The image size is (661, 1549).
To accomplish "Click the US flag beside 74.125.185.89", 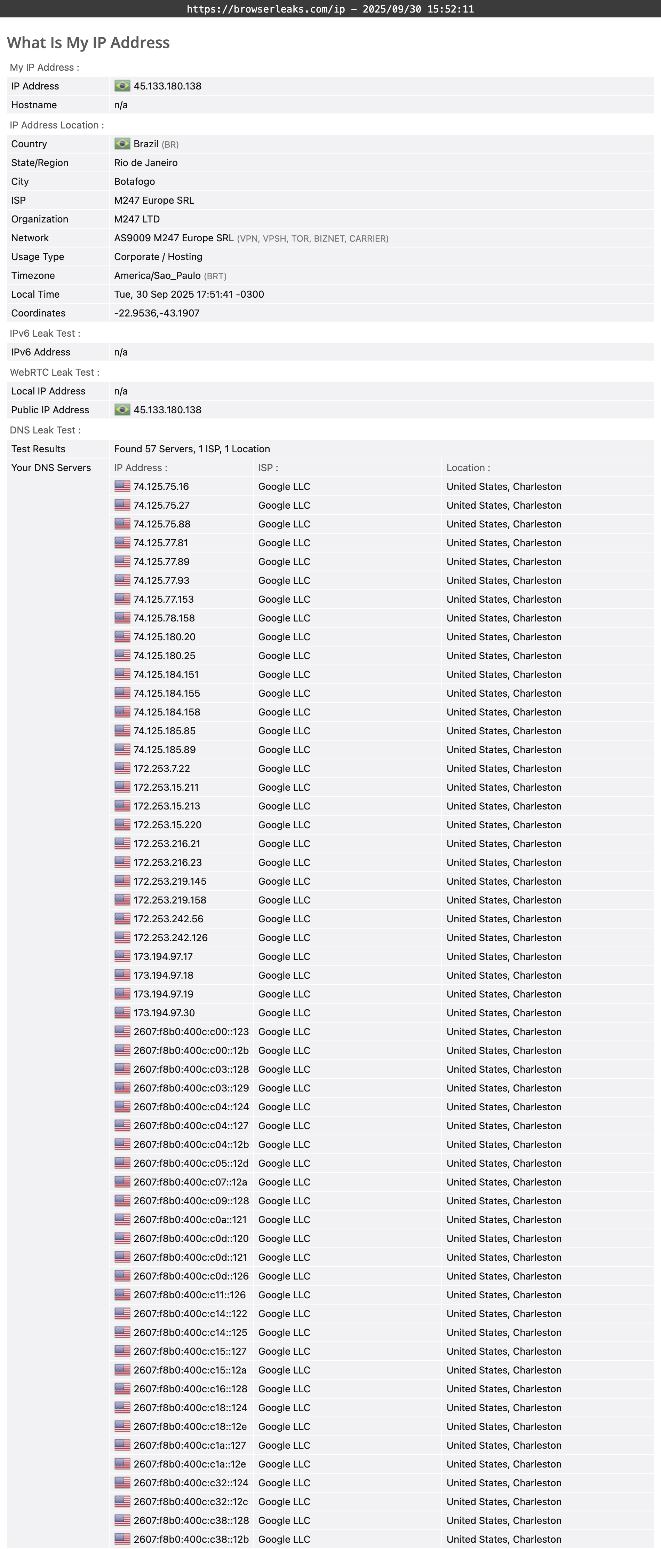I will (122, 749).
